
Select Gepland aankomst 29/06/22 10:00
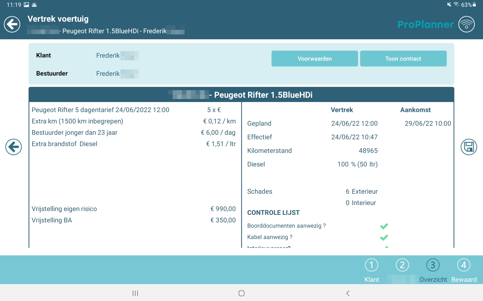[x=428, y=123]
